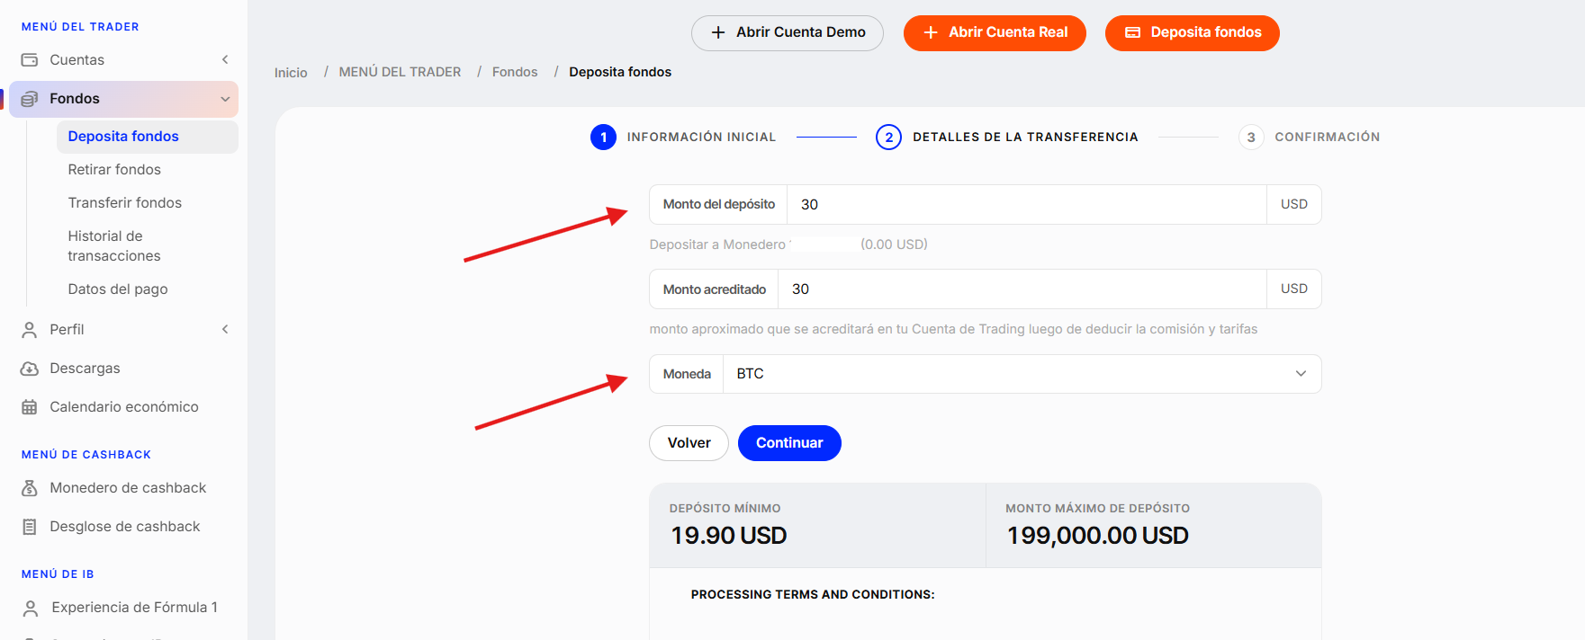Image resolution: width=1585 pixels, height=640 pixels.
Task: Click the blue Continuar button
Action: click(789, 443)
